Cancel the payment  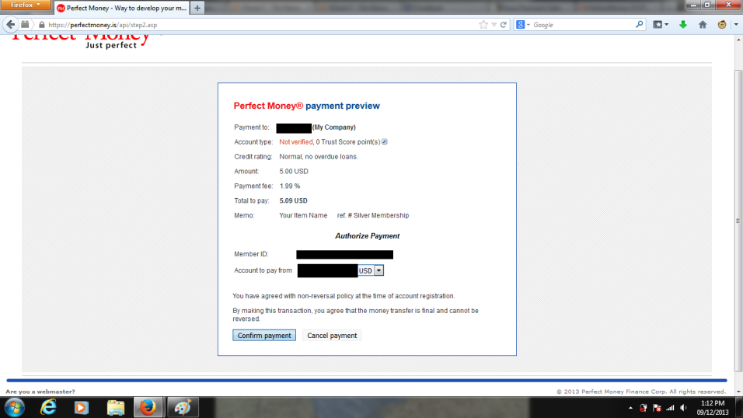point(332,336)
